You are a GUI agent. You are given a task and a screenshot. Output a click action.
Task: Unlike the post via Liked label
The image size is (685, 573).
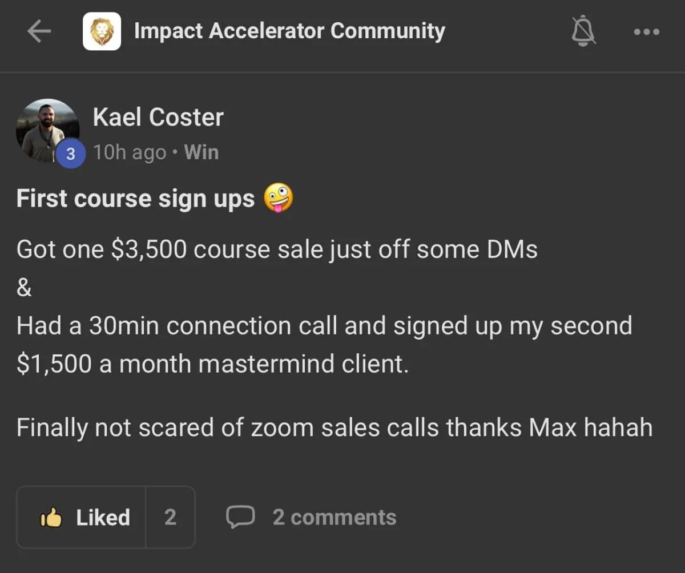tap(103, 518)
